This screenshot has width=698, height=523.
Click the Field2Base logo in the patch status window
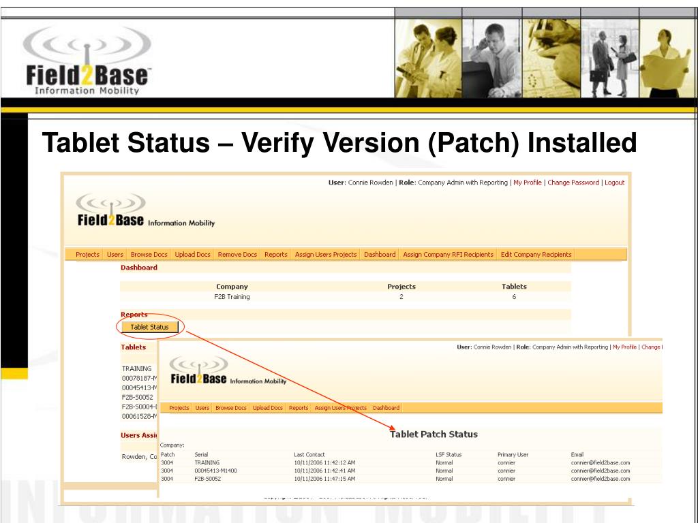click(x=228, y=371)
